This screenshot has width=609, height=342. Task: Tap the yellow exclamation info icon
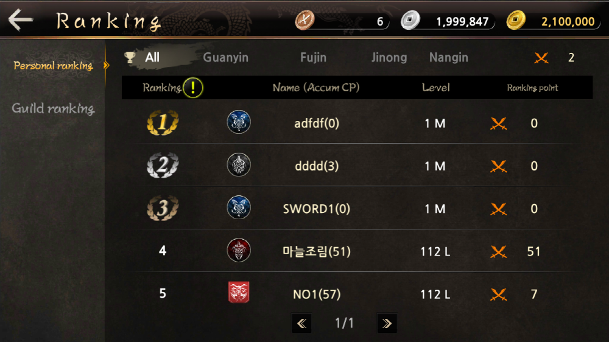192,88
